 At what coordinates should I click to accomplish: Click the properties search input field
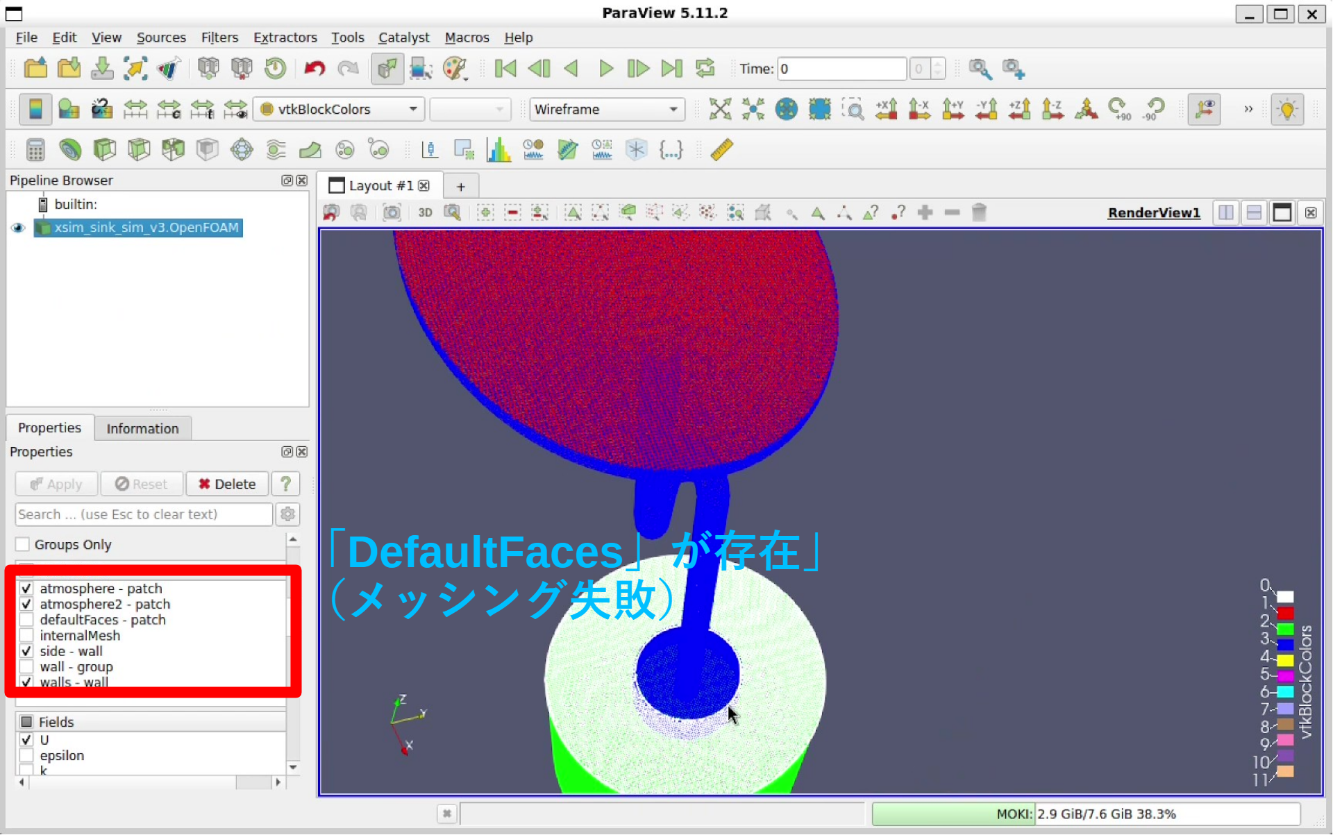(x=144, y=514)
